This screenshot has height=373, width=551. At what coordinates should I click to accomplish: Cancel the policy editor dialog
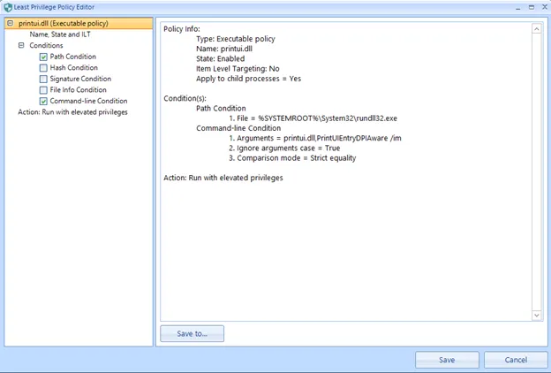[516, 360]
